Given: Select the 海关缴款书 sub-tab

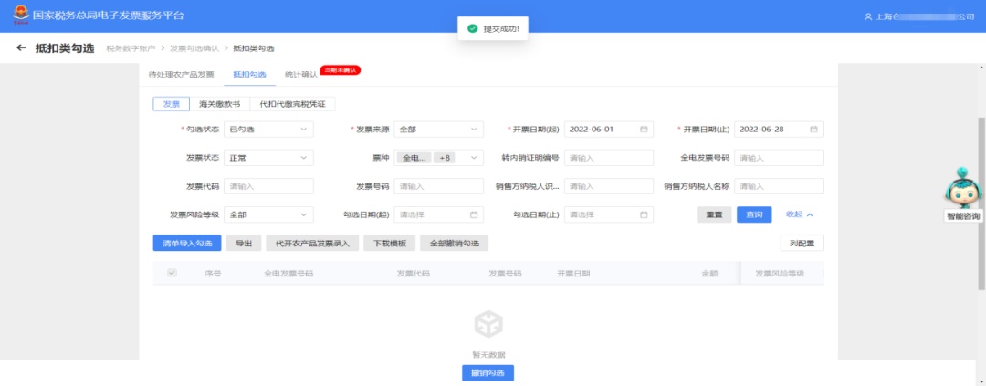Looking at the screenshot, I should (x=219, y=104).
